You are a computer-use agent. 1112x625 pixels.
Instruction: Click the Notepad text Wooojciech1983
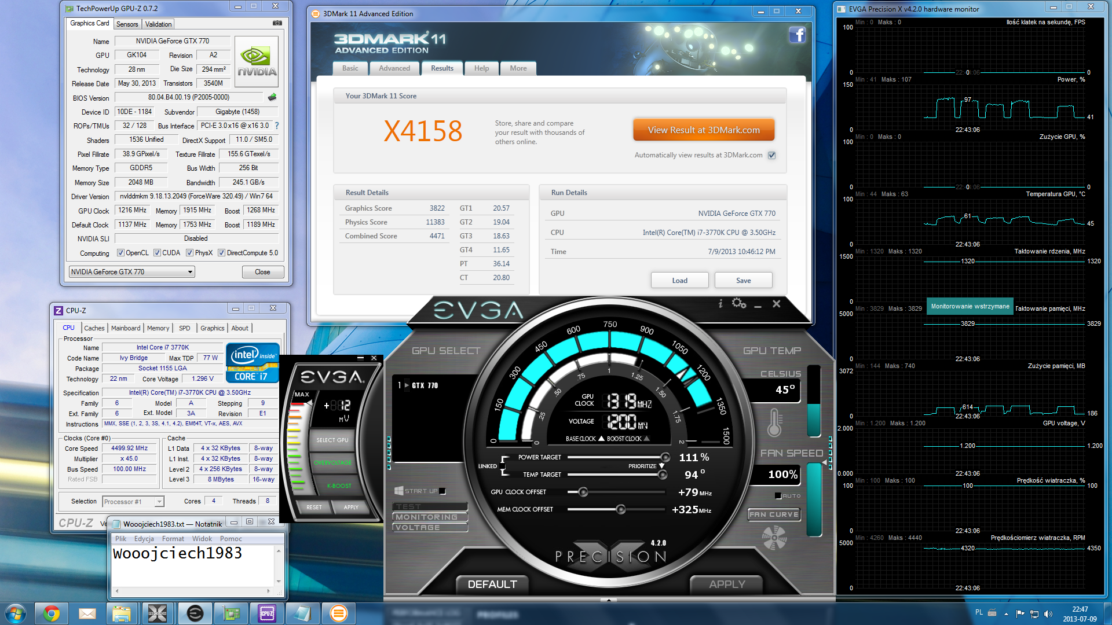(177, 553)
